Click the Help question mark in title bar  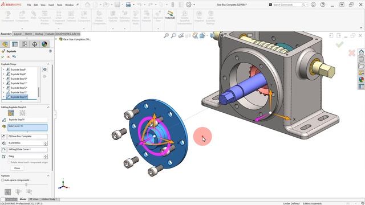[323, 5]
